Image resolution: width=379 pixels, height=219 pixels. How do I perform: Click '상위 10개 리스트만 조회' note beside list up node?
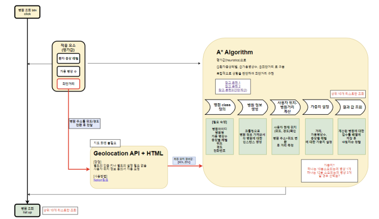60,210
